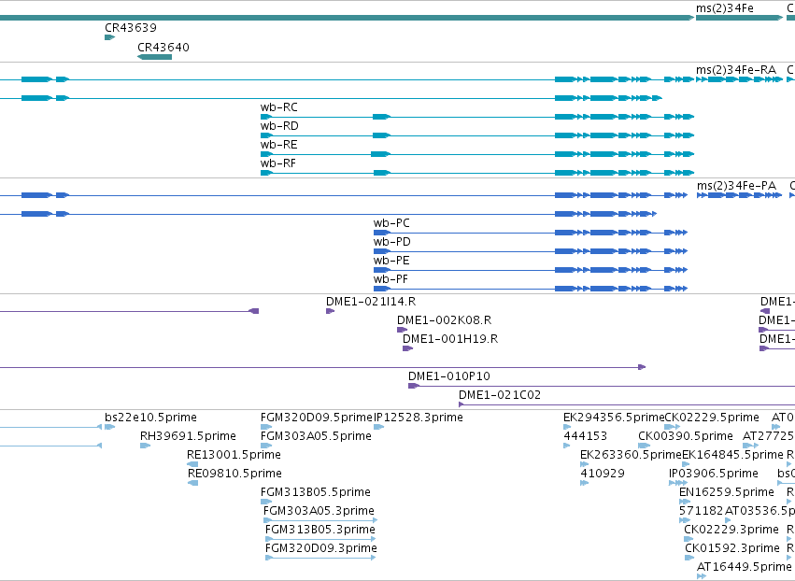Click the DME1-001H19.R feature label
The image size is (795, 581).
click(x=450, y=339)
